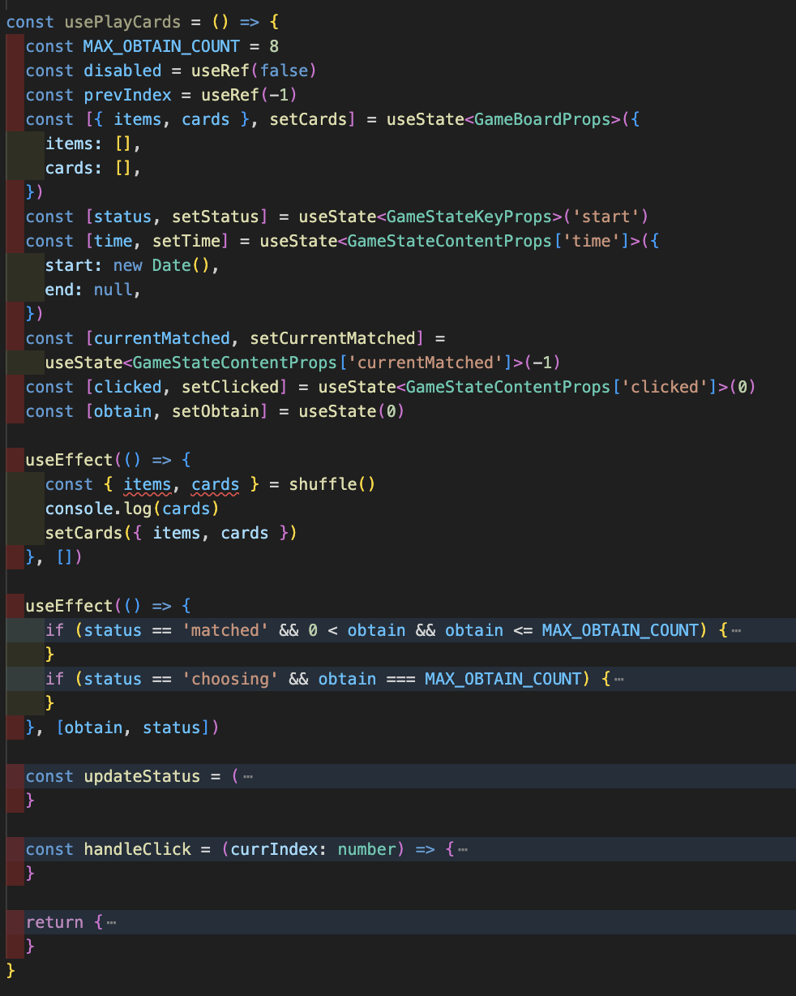Expand the folded return object ellipsis

111,922
